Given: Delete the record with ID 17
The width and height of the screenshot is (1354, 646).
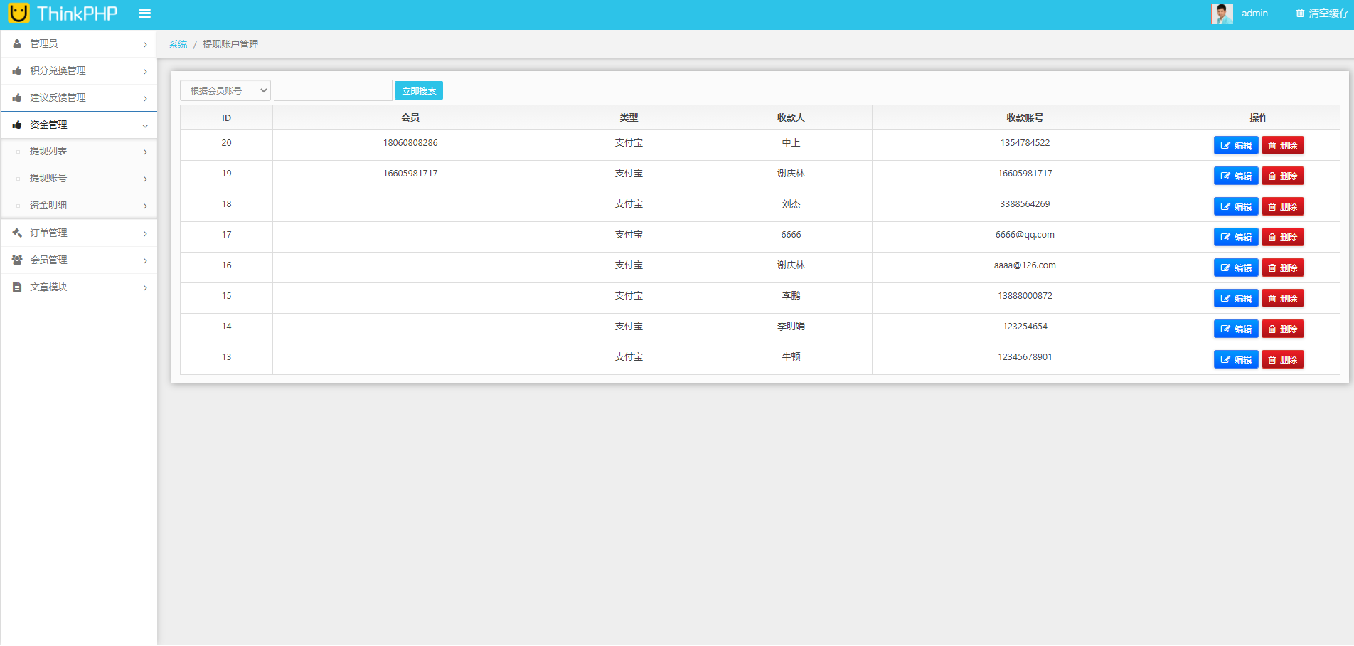Looking at the screenshot, I should coord(1282,237).
